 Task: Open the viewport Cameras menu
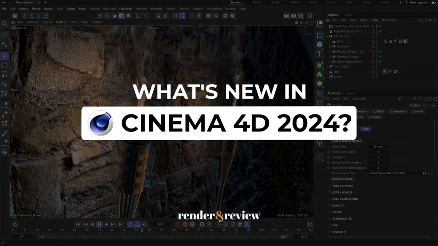(x=33, y=22)
